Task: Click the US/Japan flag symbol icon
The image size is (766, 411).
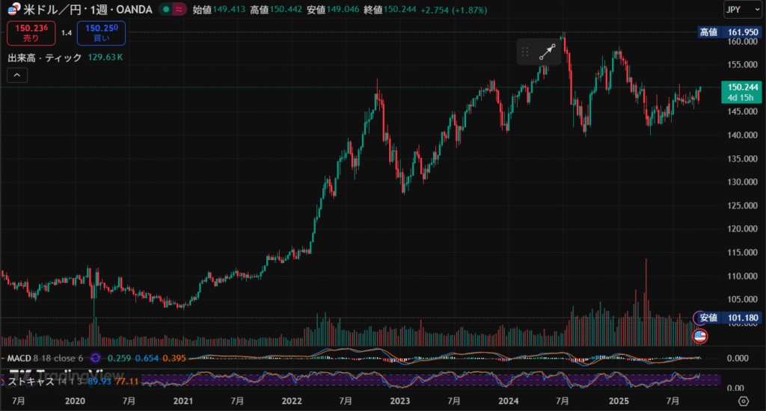Action: (x=14, y=9)
